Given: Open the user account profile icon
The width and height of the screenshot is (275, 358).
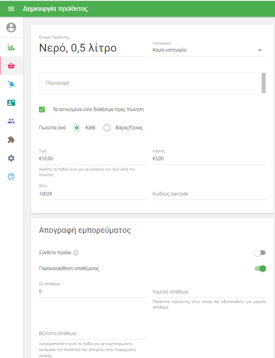Looking at the screenshot, I should click(x=11, y=28).
